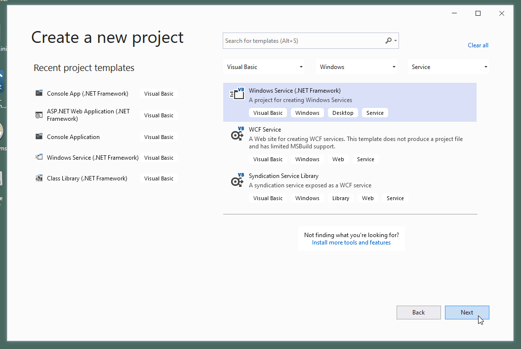The image size is (521, 349).
Task: Focus the Search for templates field
Action: tap(304, 41)
